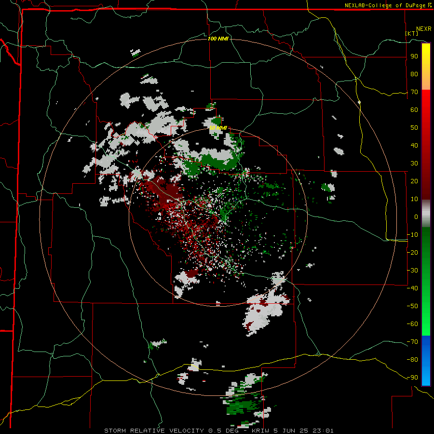
Task: Click the 0 value on the velocity scale
Action: point(416,217)
